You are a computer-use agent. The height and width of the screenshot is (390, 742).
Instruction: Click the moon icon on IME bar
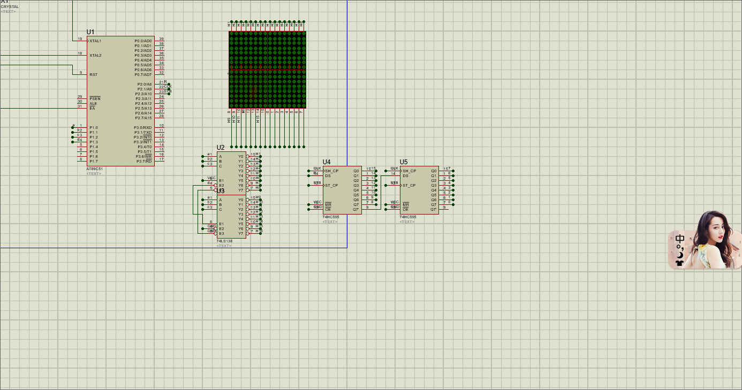tap(680, 255)
